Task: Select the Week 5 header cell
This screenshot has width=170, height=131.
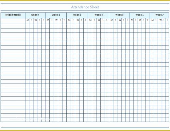Action: click(119, 15)
